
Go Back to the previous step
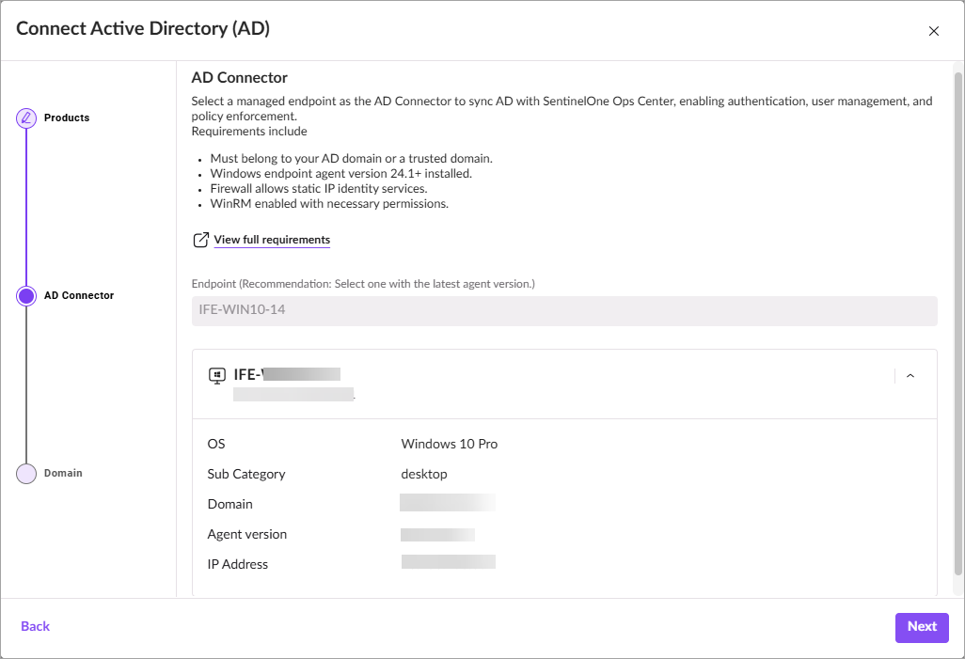click(36, 626)
